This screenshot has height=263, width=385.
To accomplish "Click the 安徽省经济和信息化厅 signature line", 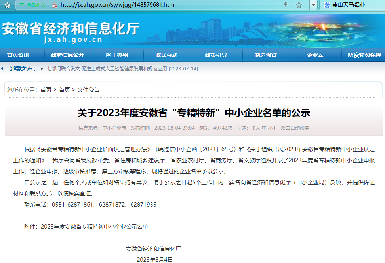I will 153,249.
